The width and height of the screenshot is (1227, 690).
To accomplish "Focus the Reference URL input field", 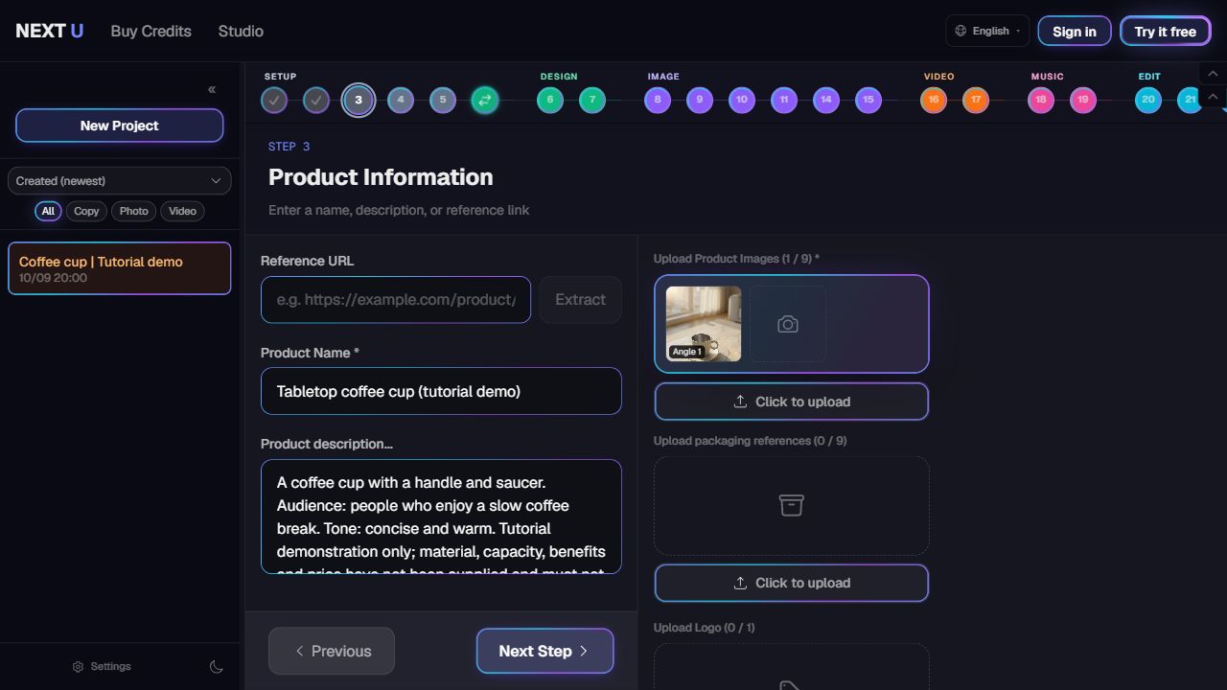I will [x=396, y=300].
